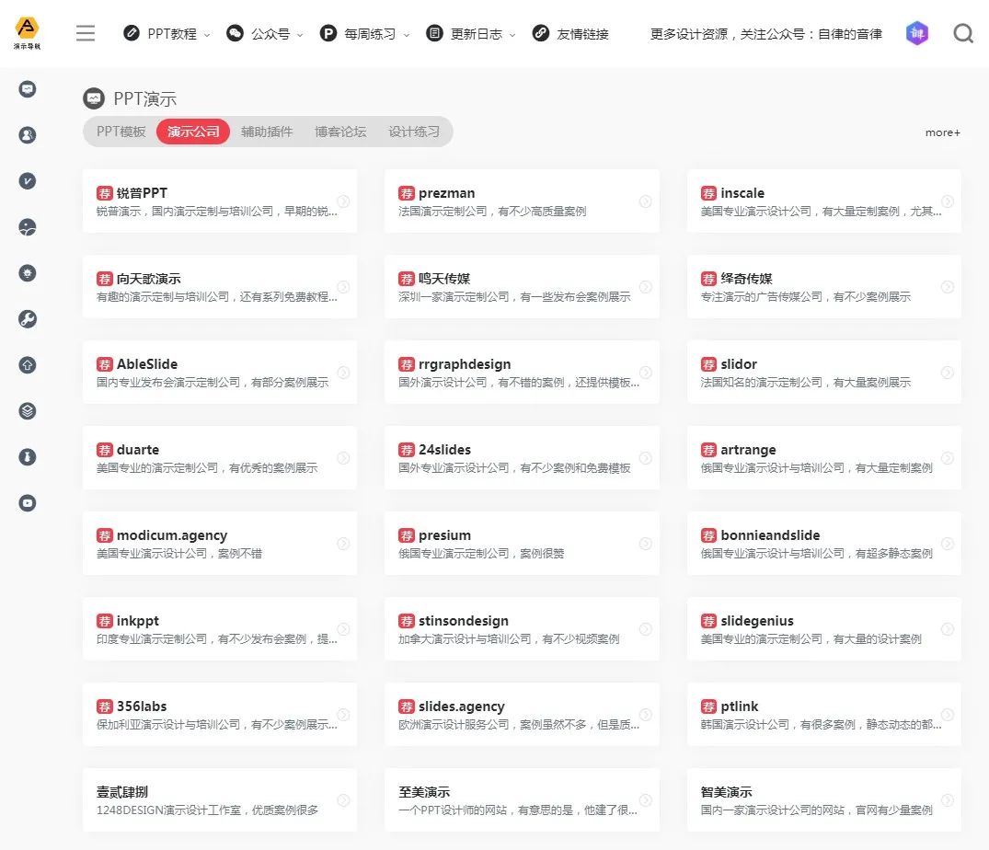Open the presium card
Image resolution: width=989 pixels, height=850 pixels.
[522, 544]
